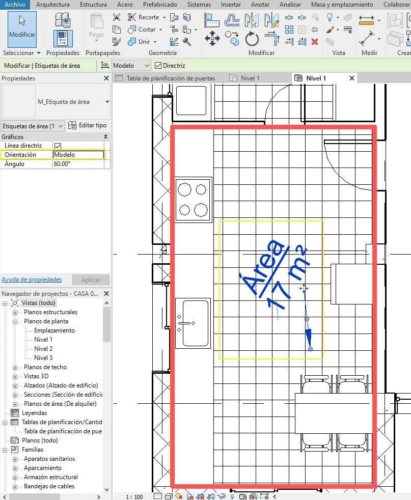Click the Editar tipo button
The height and width of the screenshot is (500, 411).
point(87,125)
